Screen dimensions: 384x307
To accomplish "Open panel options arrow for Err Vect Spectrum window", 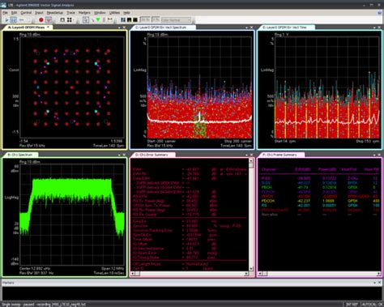I will click(246, 28).
